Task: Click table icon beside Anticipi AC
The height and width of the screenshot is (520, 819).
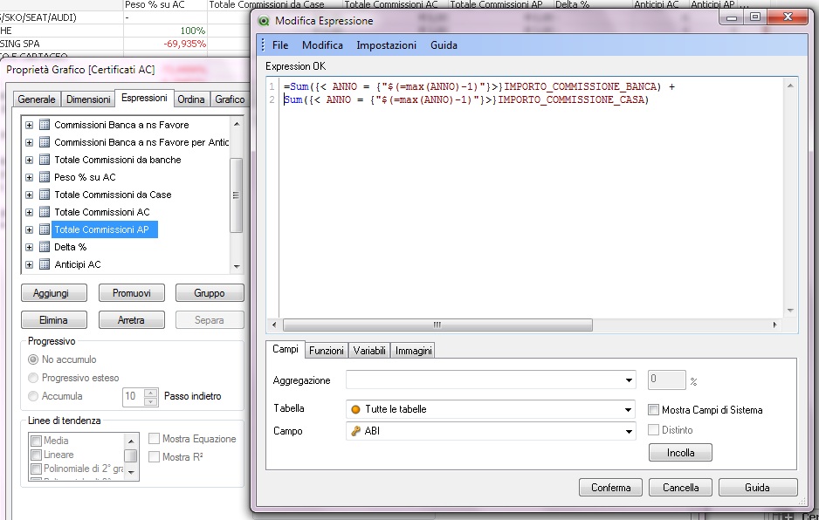Action: tap(45, 264)
